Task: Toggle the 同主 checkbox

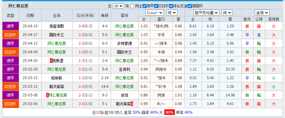Action: 132,6
